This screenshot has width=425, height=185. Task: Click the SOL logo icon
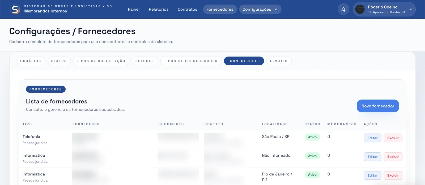tap(15, 9)
